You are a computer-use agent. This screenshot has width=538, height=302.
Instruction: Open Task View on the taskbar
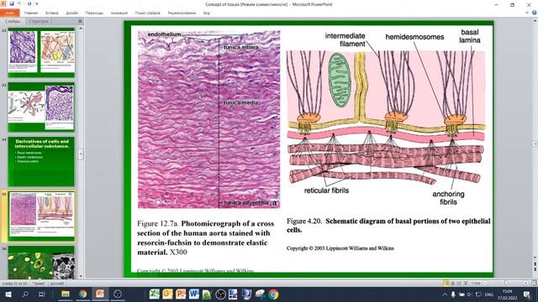pyautogui.click(x=41, y=294)
